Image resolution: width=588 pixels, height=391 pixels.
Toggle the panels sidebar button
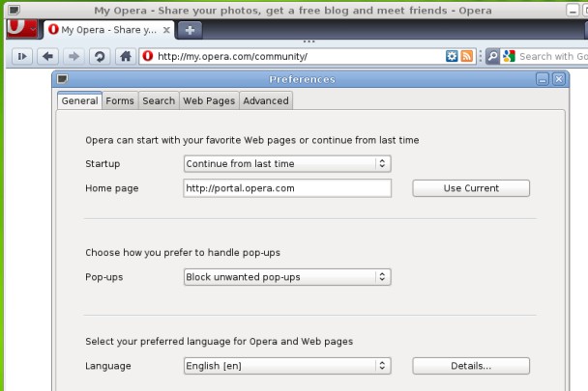[x=22, y=57]
